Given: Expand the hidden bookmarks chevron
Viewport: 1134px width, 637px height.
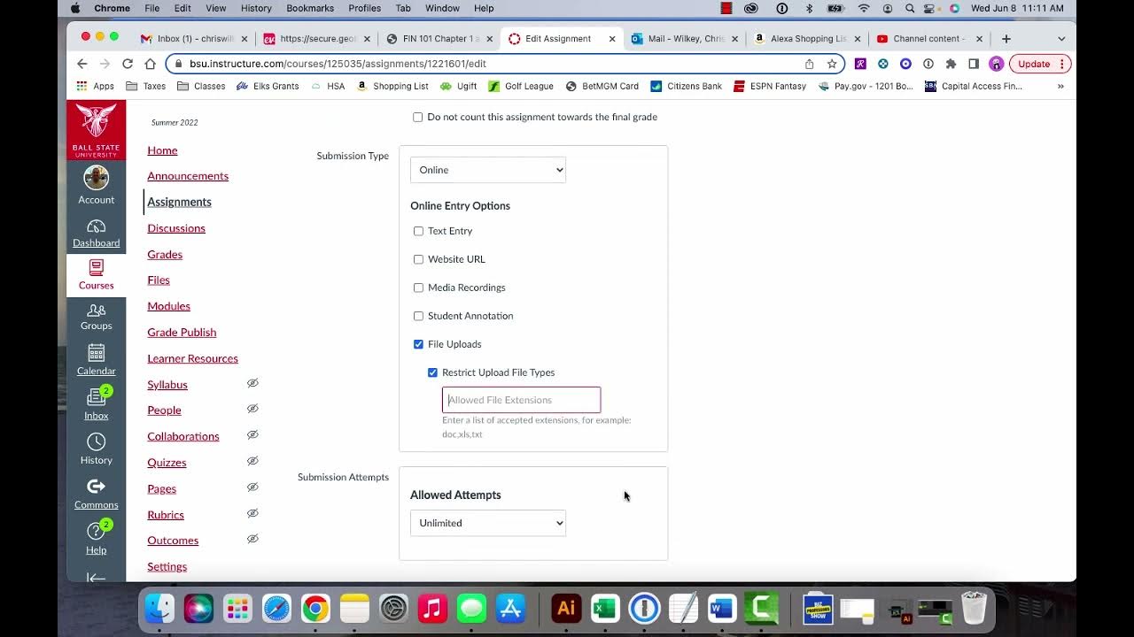Looking at the screenshot, I should click(x=1060, y=86).
